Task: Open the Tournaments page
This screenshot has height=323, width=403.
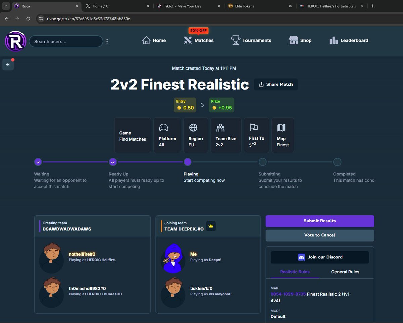Action: coord(251,40)
